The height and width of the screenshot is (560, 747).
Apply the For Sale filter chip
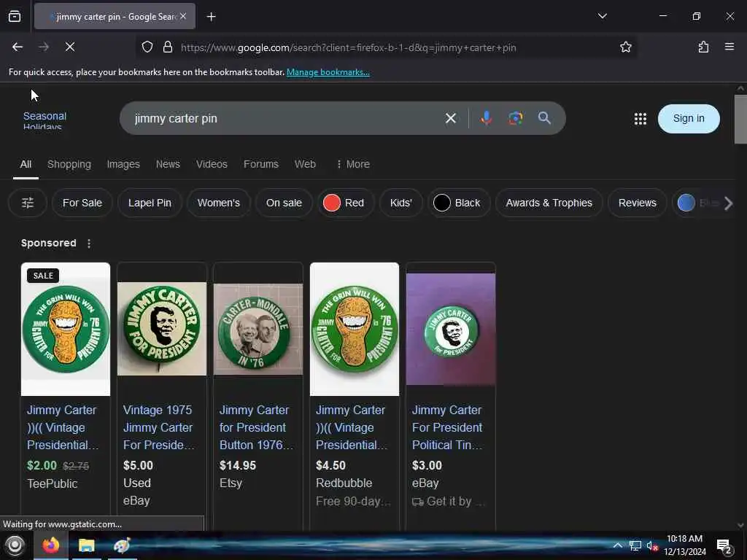point(82,203)
